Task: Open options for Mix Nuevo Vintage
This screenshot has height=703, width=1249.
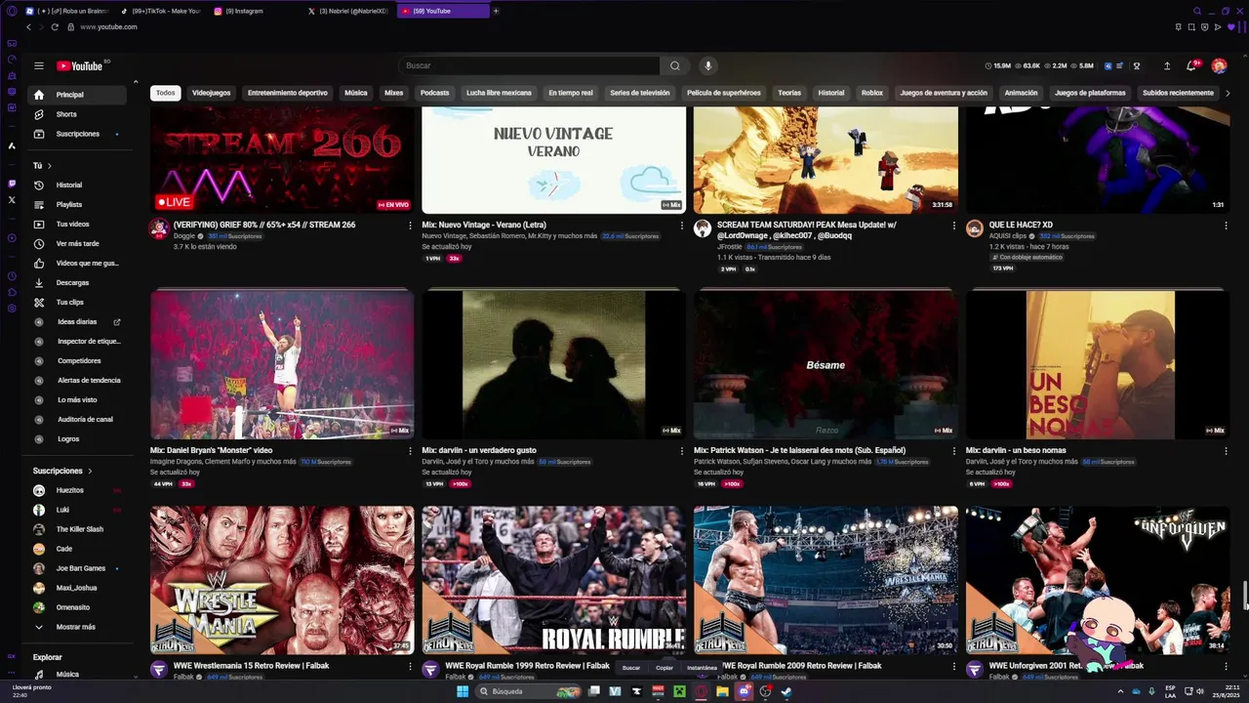Action: pos(682,226)
